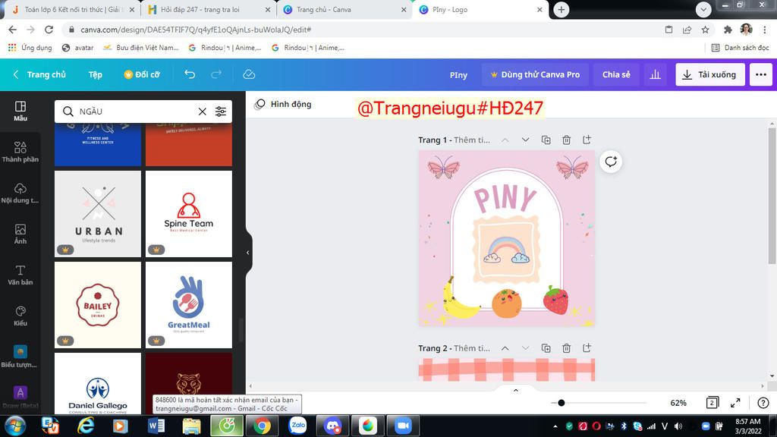This screenshot has width=777, height=437.
Task: Duplicate Trang 2 page
Action: point(546,347)
